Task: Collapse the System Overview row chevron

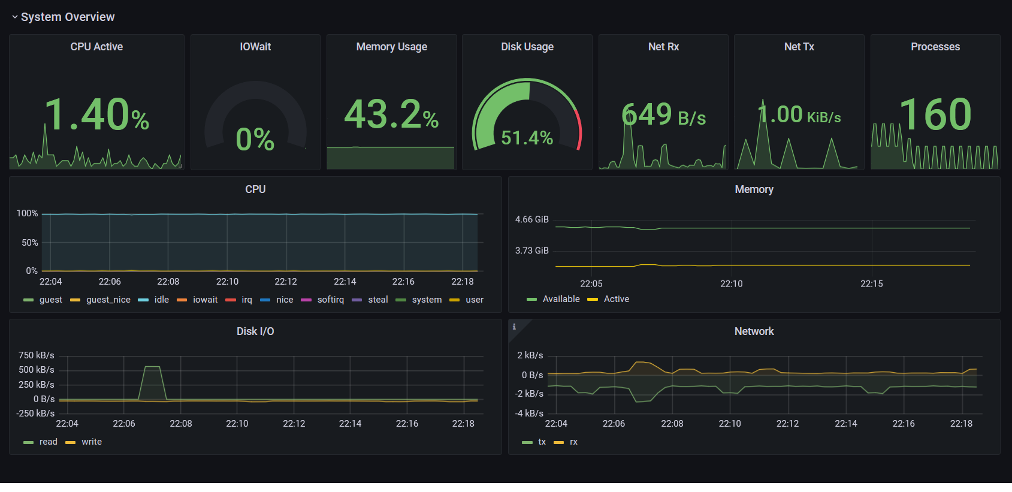Action: (x=14, y=17)
